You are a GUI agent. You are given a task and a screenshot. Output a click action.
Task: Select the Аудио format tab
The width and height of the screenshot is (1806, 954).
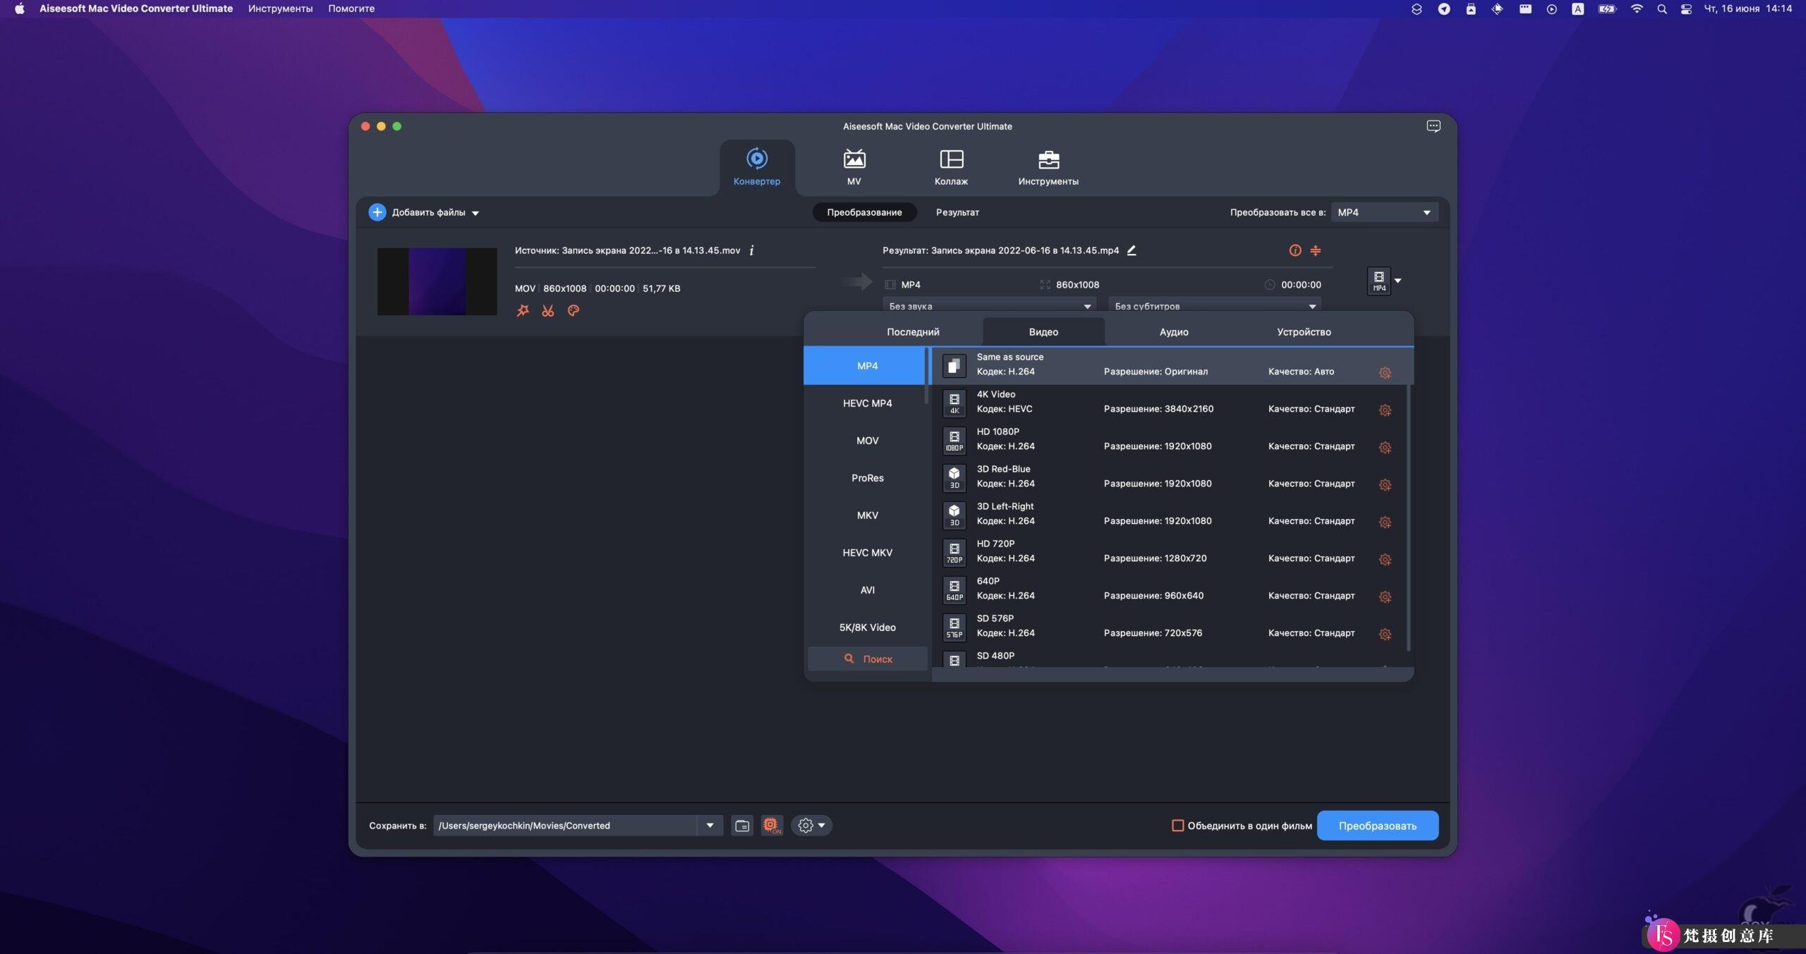pyautogui.click(x=1174, y=332)
